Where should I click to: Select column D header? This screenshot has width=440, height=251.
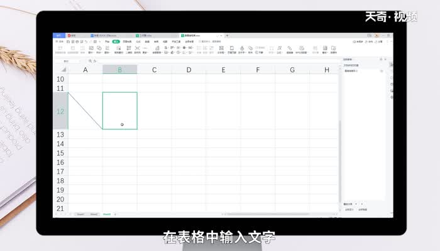pyautogui.click(x=189, y=70)
